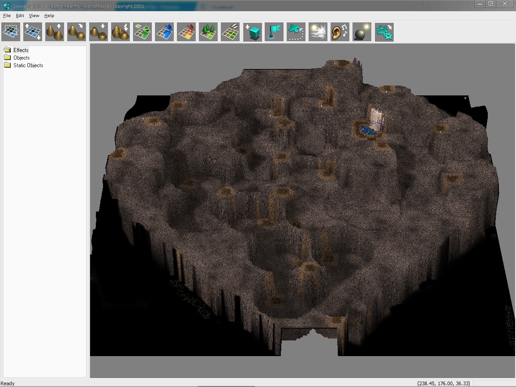Click the white building object on the map
Viewport: 516px width, 387px height.
click(x=376, y=120)
